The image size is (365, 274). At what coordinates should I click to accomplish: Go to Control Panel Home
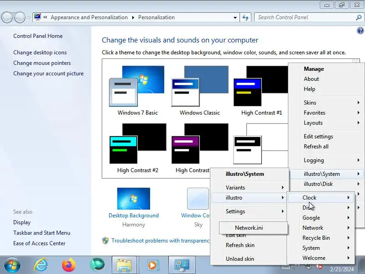pyautogui.click(x=38, y=36)
